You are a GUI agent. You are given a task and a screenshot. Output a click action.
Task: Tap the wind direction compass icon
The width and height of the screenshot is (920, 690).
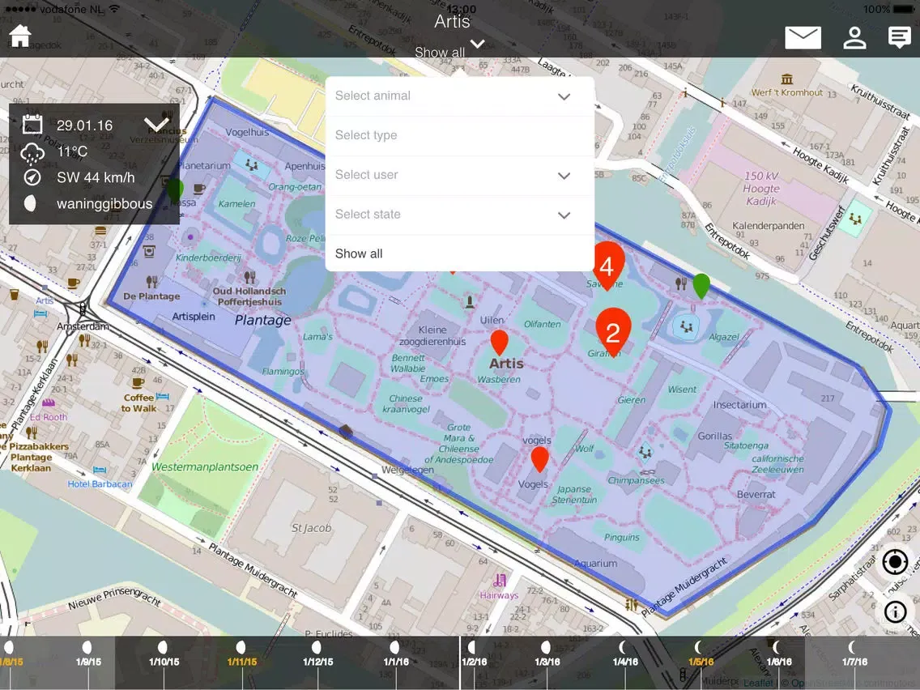(x=32, y=177)
